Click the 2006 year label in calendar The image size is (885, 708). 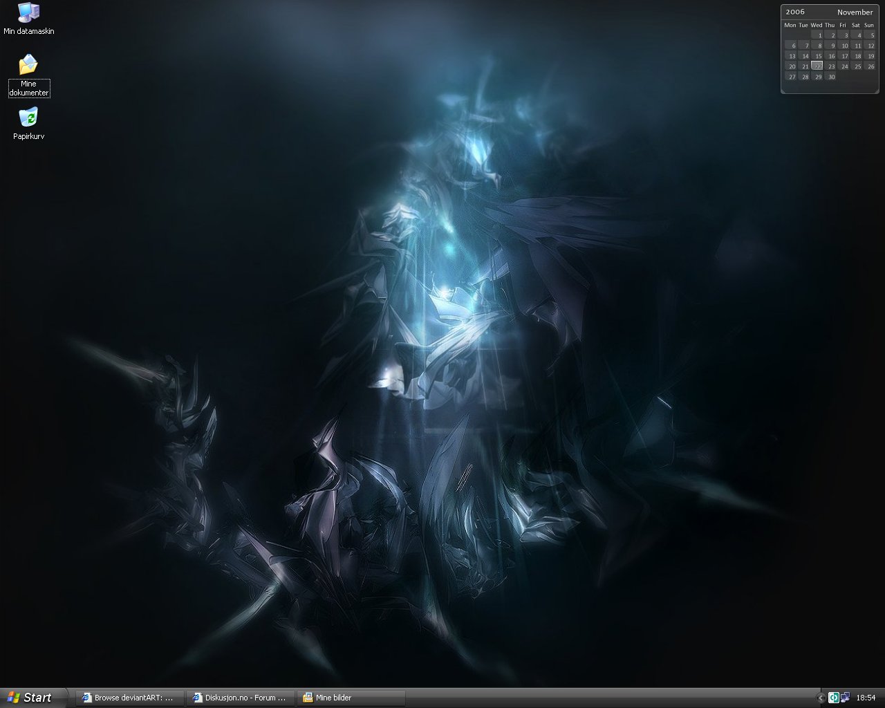click(795, 12)
